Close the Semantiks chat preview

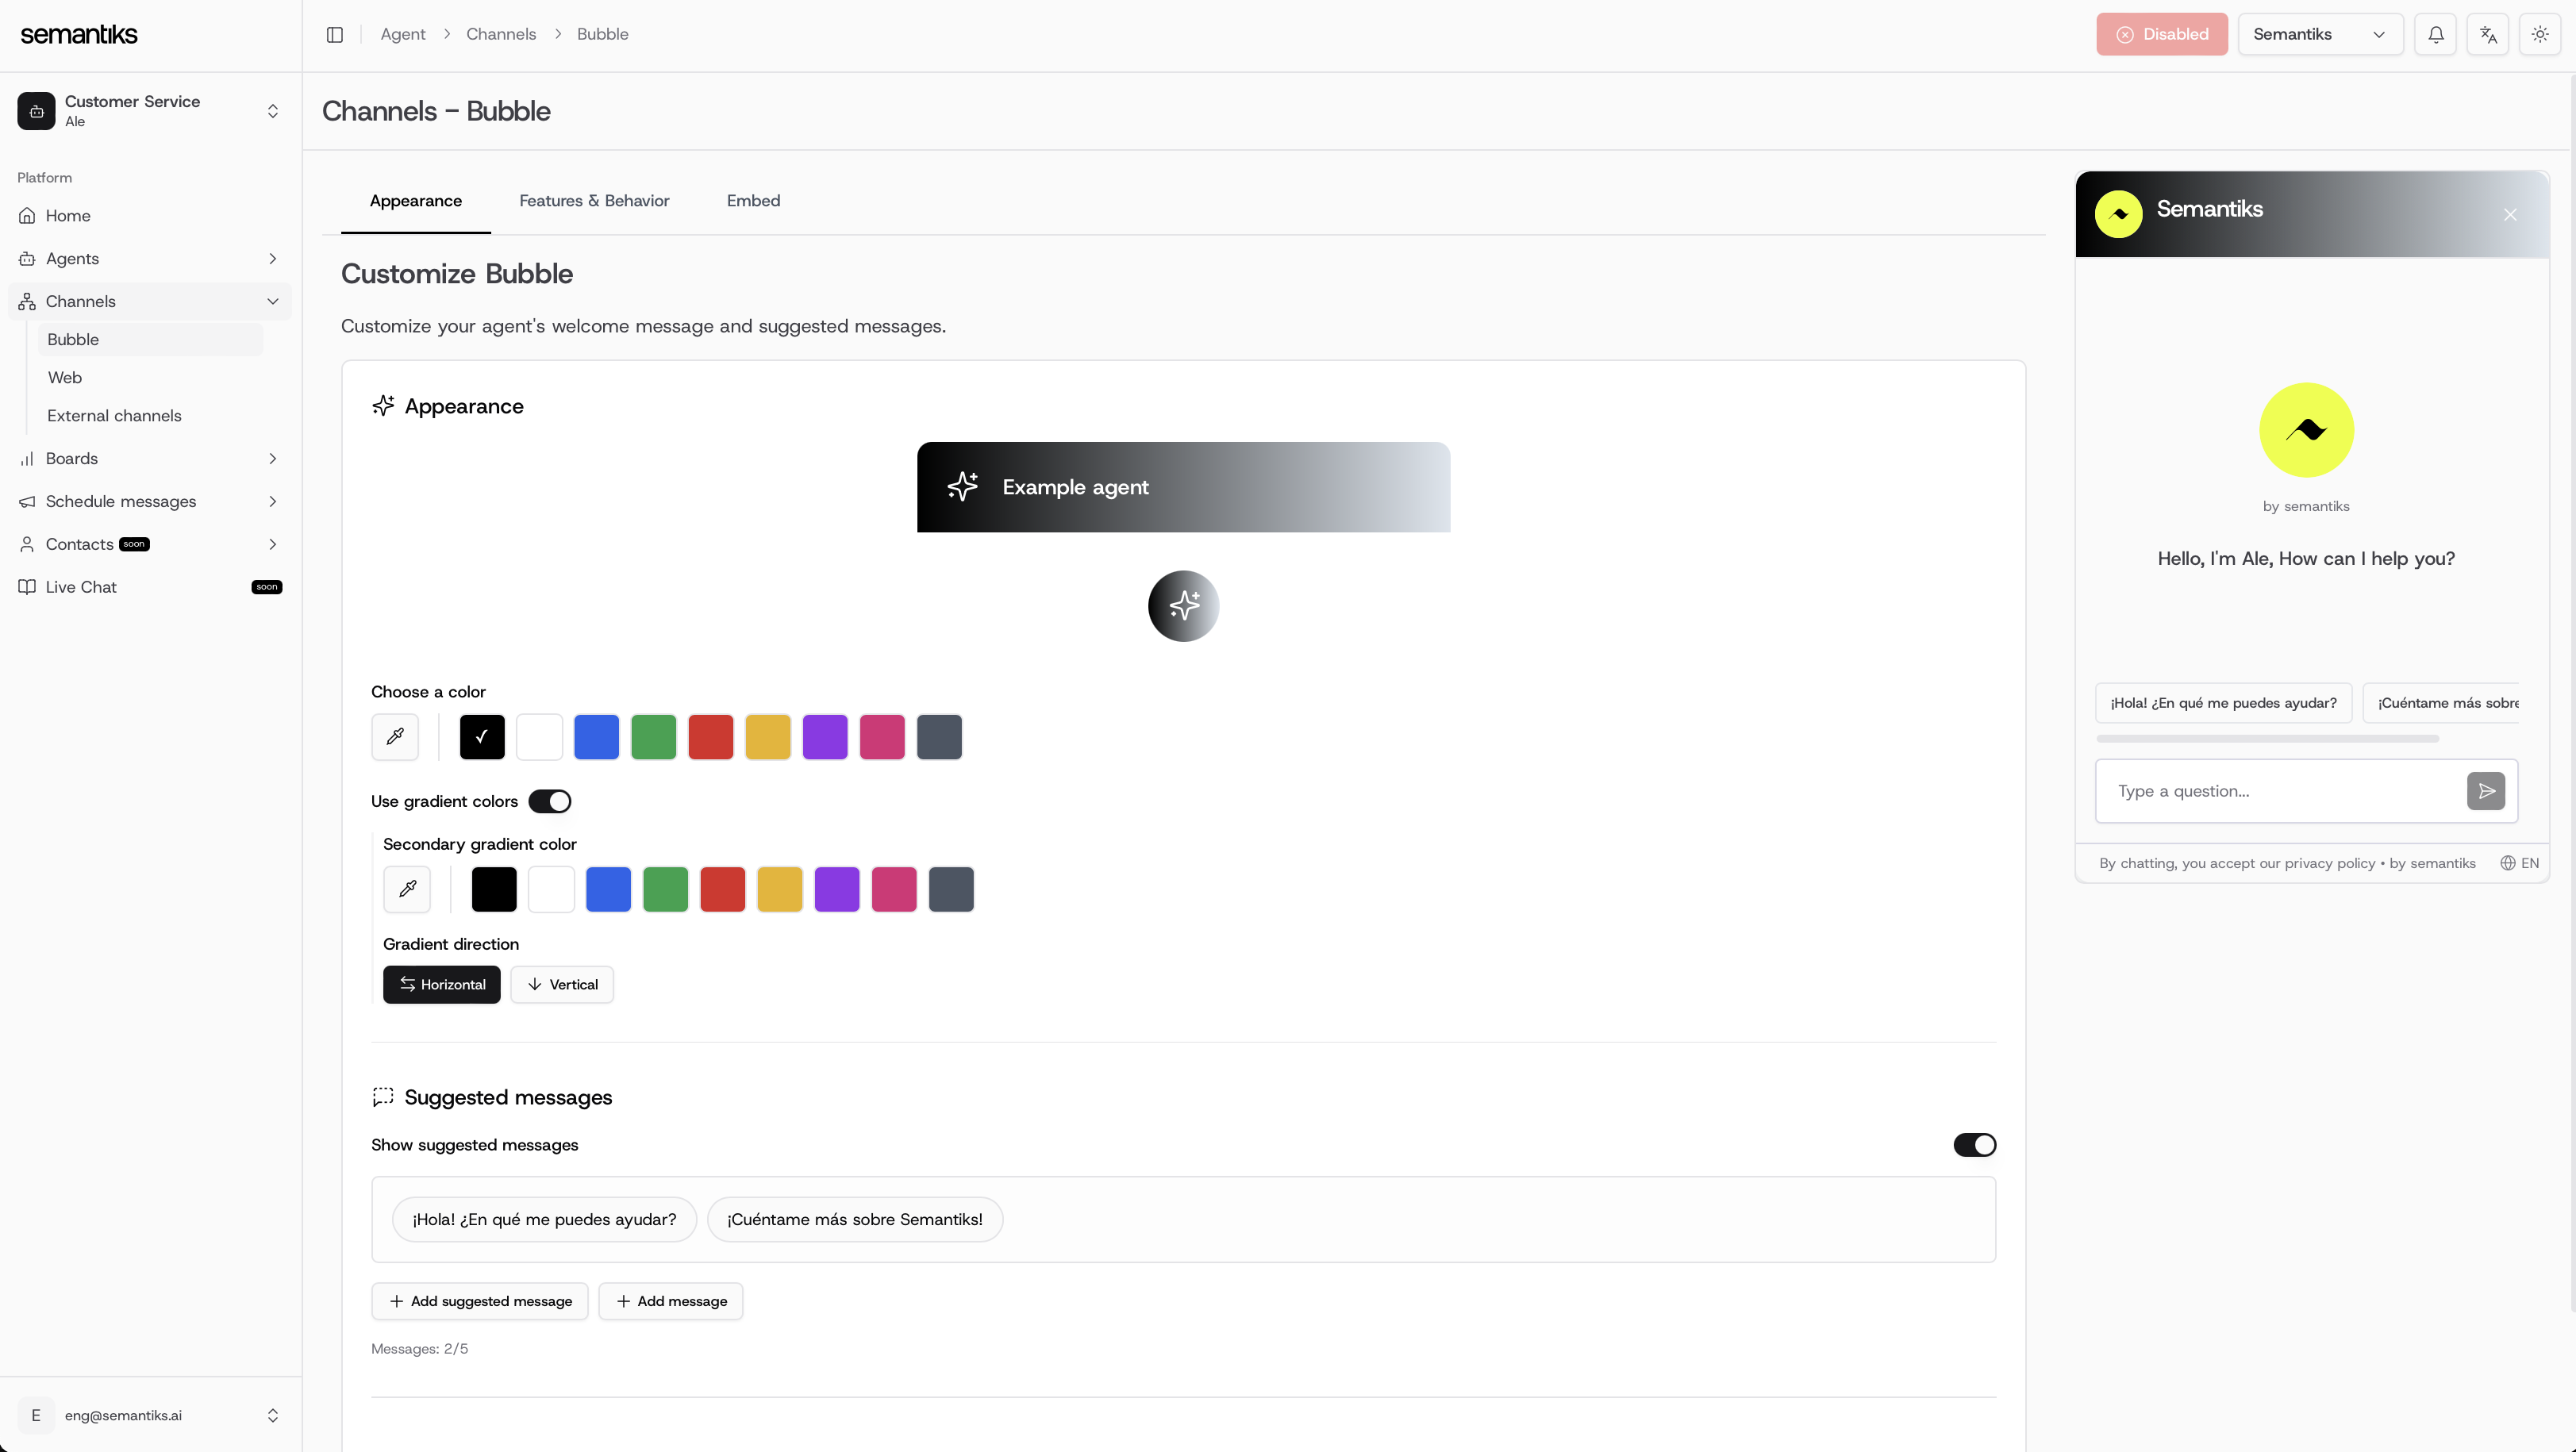pos(2510,215)
